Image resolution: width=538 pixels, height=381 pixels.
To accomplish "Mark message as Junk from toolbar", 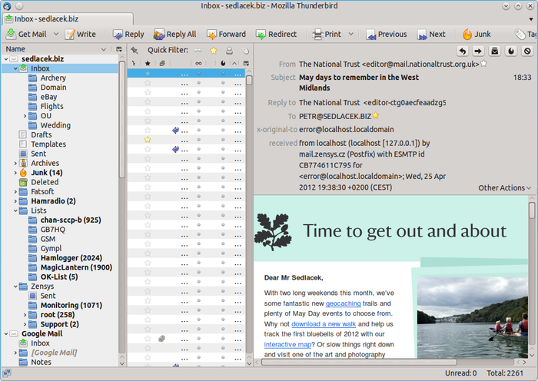I will [x=477, y=35].
